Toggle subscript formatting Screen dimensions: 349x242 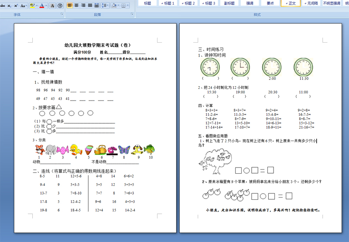(x=9, y=6)
